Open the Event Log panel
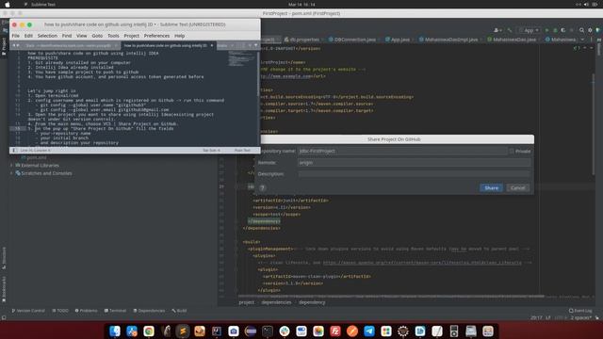 [x=580, y=311]
